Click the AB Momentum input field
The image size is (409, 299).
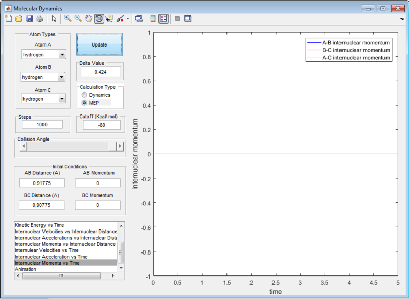coord(98,183)
